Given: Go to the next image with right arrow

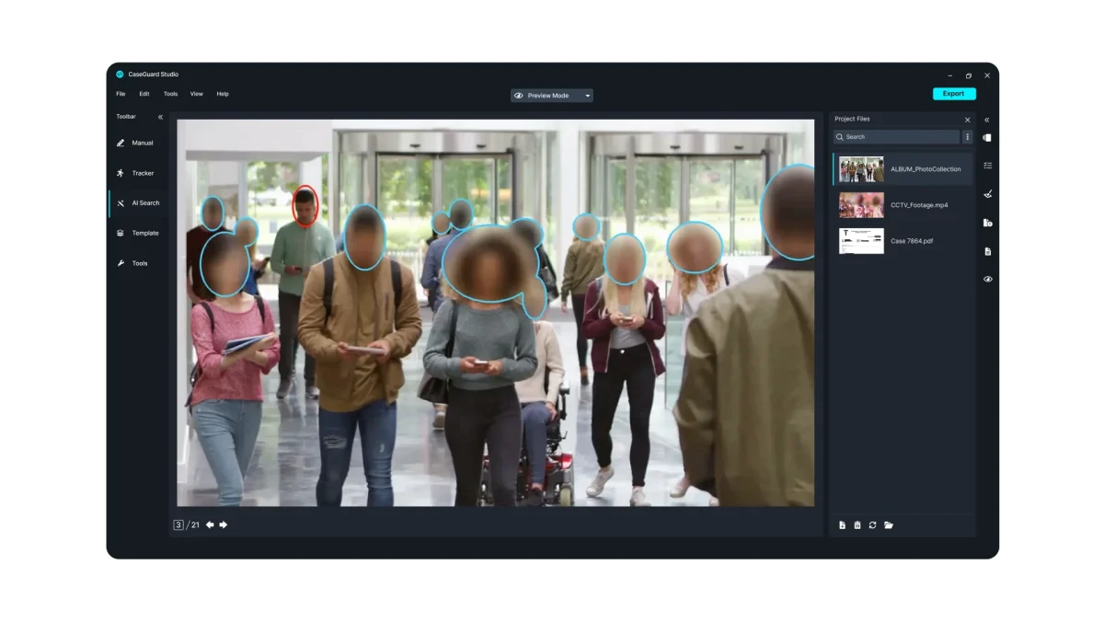Looking at the screenshot, I should (x=224, y=525).
